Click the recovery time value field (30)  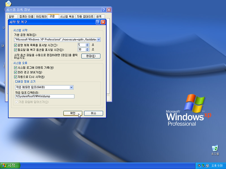click(82, 49)
